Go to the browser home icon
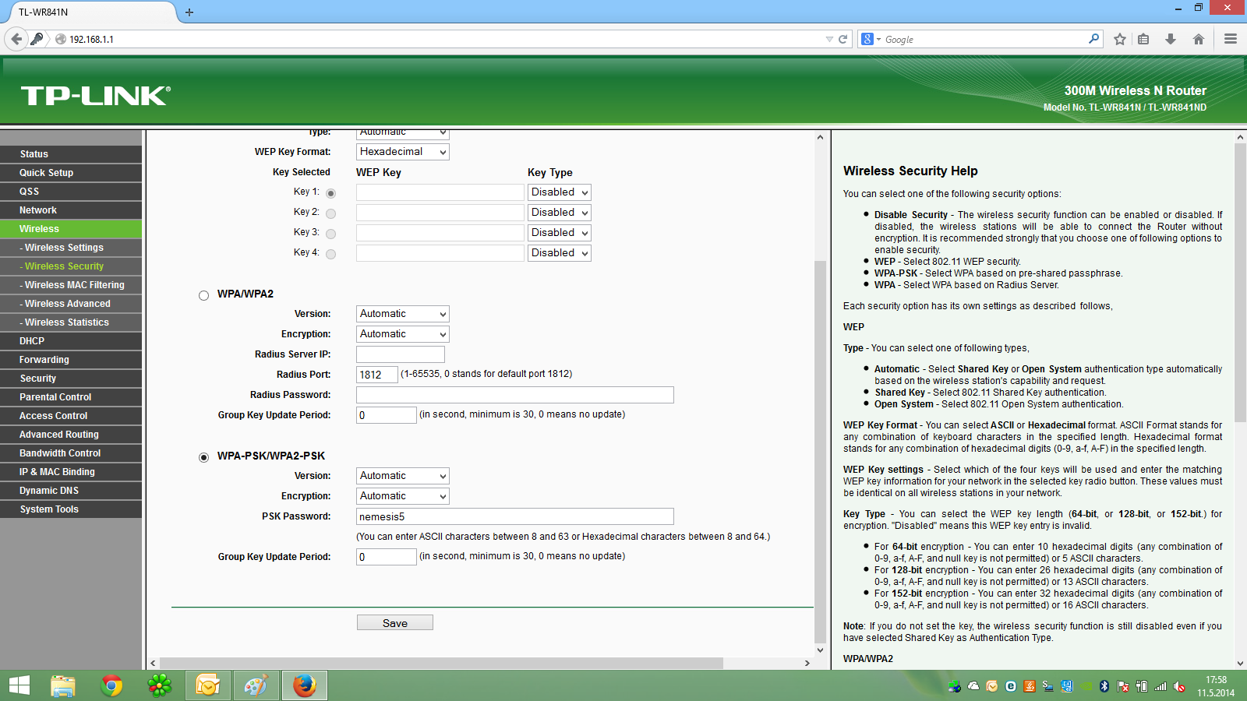Screen dimensions: 1247x701 point(1199,39)
